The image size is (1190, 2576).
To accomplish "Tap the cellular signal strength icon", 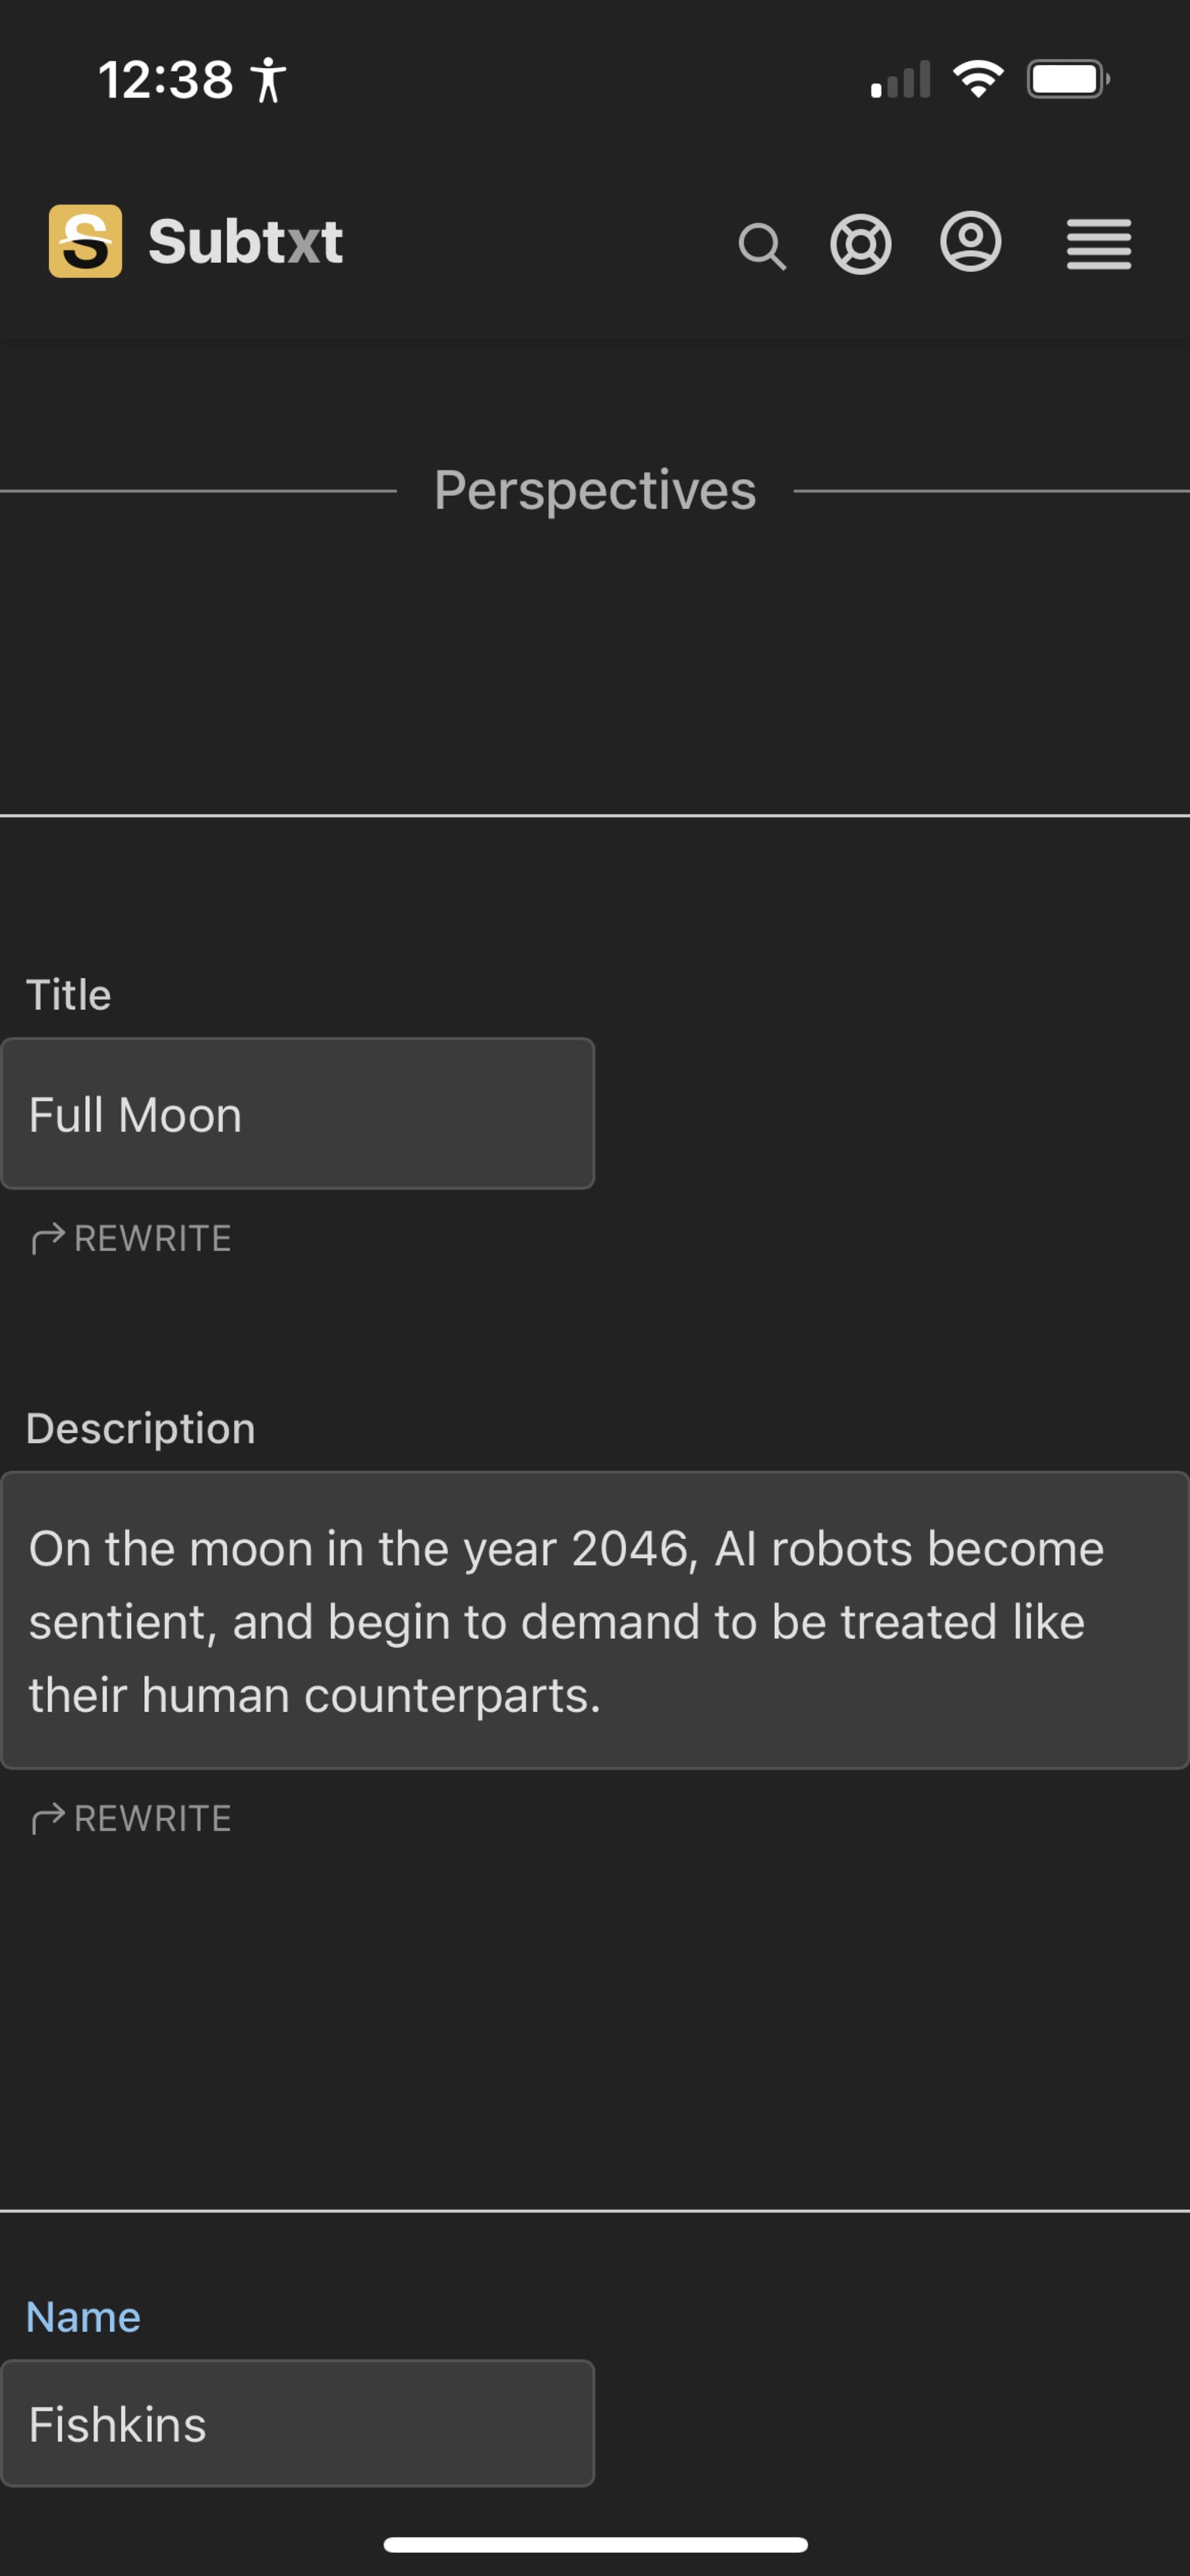I will click(900, 80).
